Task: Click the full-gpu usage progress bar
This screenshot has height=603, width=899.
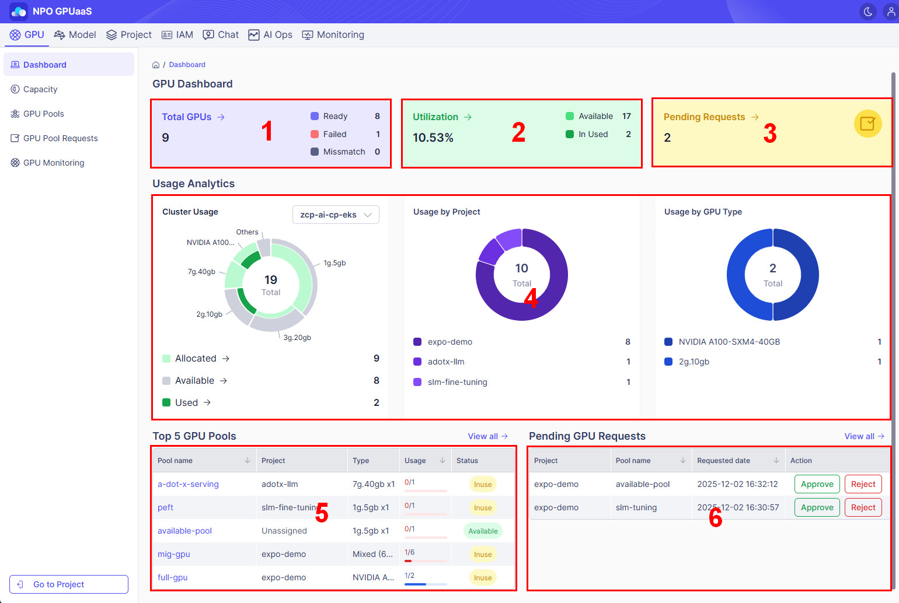Action: pyautogui.click(x=426, y=584)
